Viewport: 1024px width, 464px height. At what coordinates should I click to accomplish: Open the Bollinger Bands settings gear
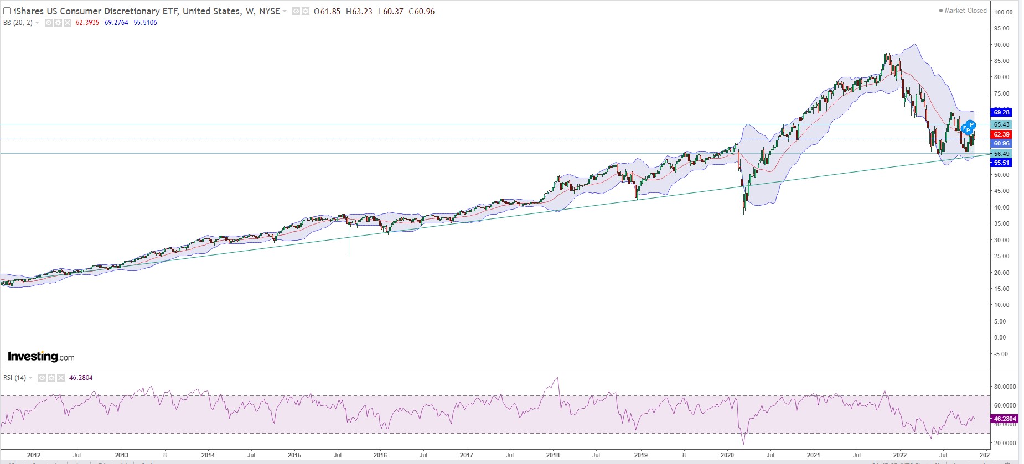point(58,23)
